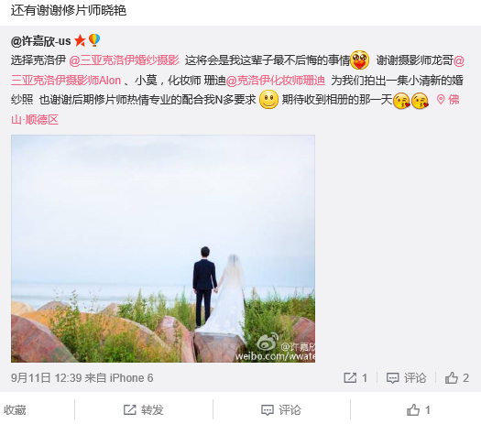The image size is (481, 424).
Task: Click the comment bubble icon in the quoted post
Action: pos(392,378)
